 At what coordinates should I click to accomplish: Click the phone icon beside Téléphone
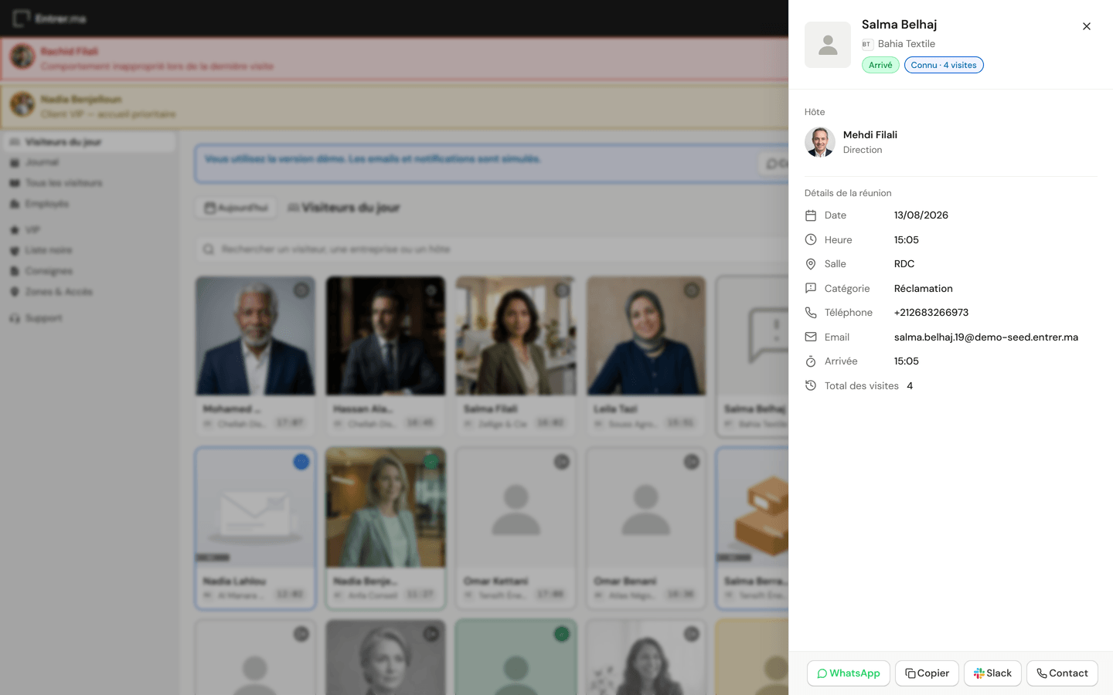811,313
